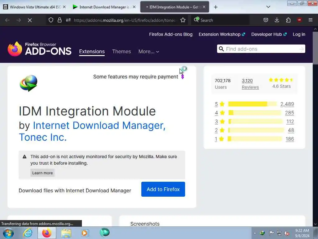This screenshot has height=239, width=318.
Task: Focus the browser Search box
Action: point(220,20)
